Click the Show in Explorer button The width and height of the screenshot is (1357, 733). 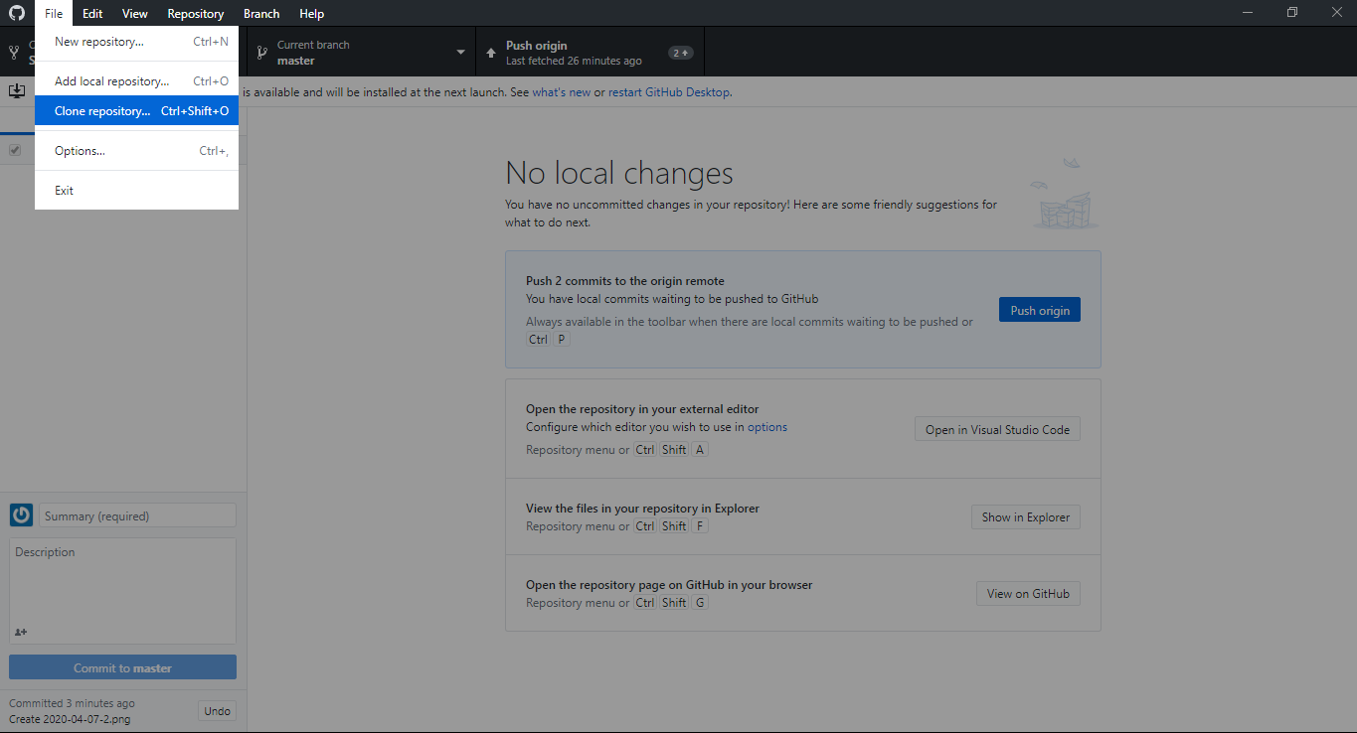(1026, 516)
